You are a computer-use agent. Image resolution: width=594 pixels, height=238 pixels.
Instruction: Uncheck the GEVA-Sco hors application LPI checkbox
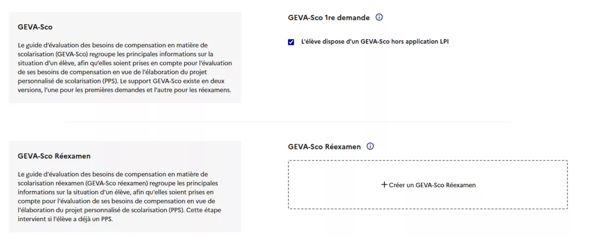[291, 42]
